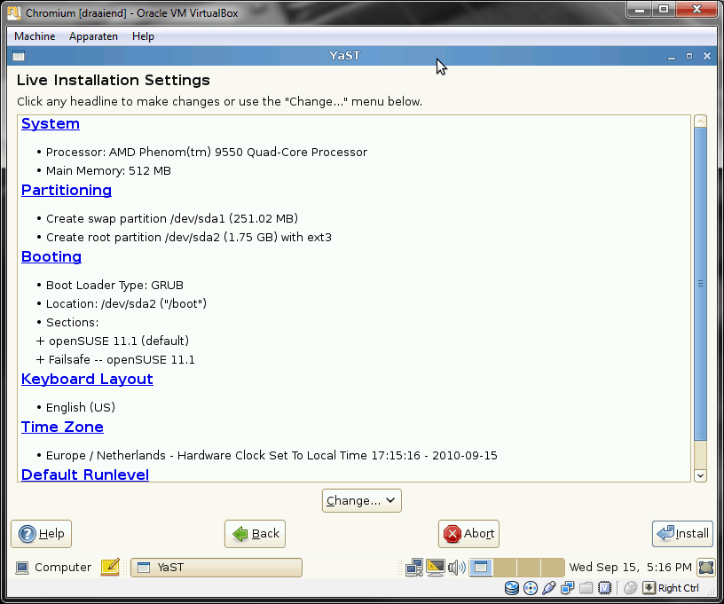Open the Apparaten menu
Viewport: 724px width, 604px height.
(93, 36)
